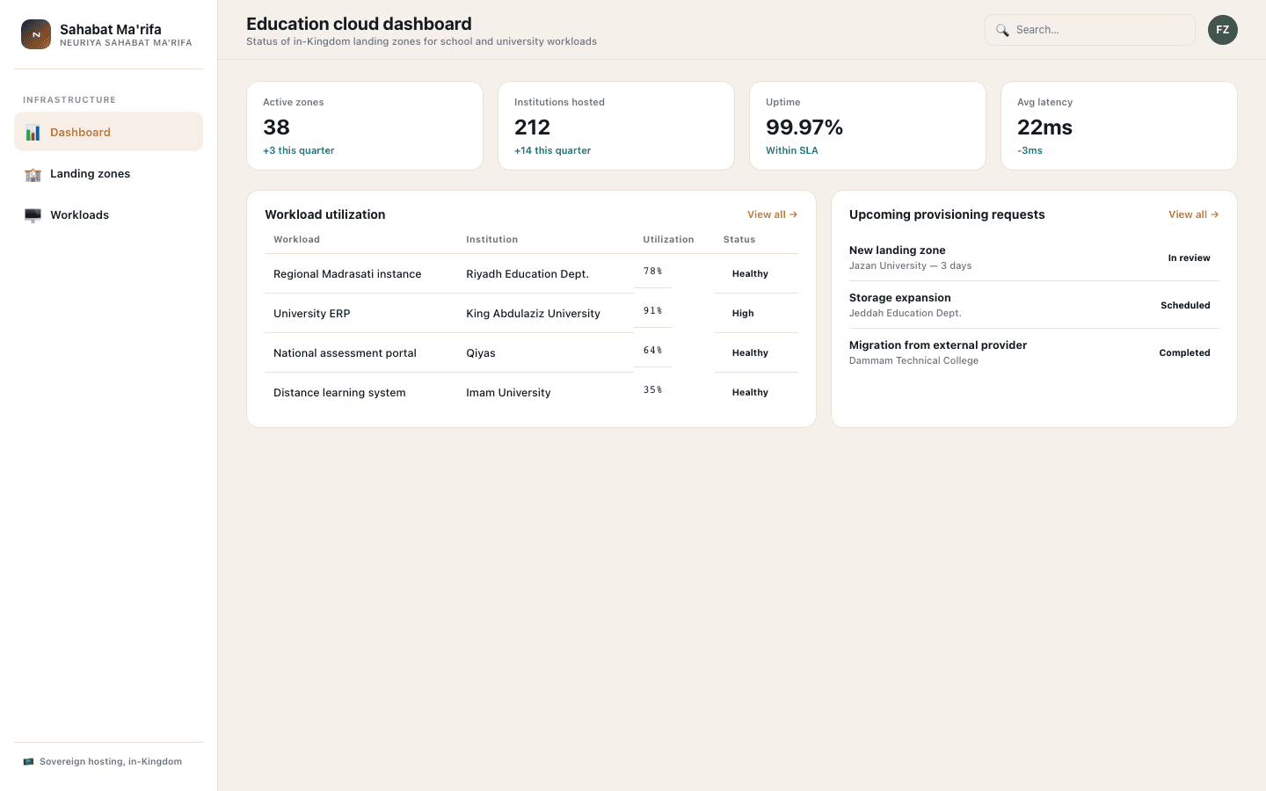The height and width of the screenshot is (791, 1266).
Task: Select the University ERP workload
Action: (311, 314)
